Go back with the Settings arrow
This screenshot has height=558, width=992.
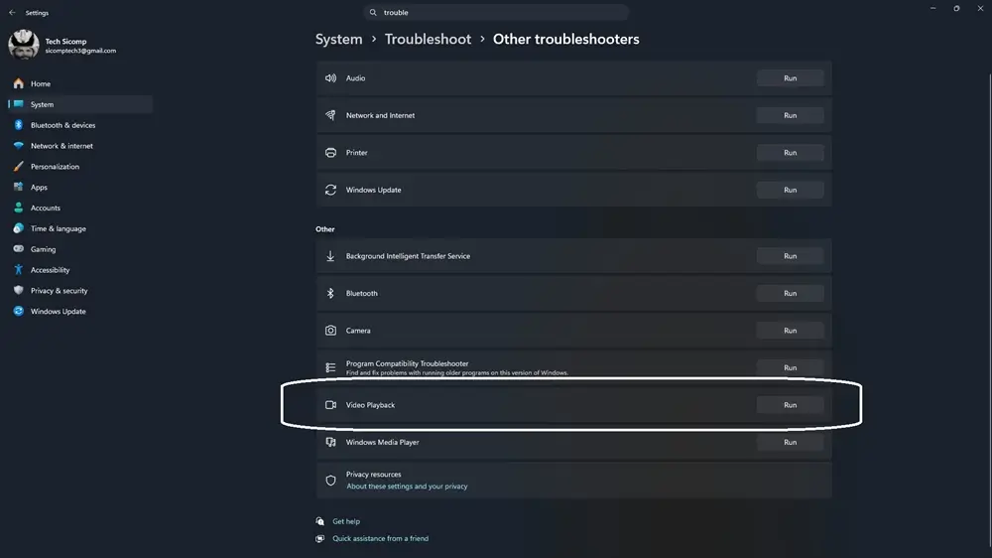click(x=12, y=12)
